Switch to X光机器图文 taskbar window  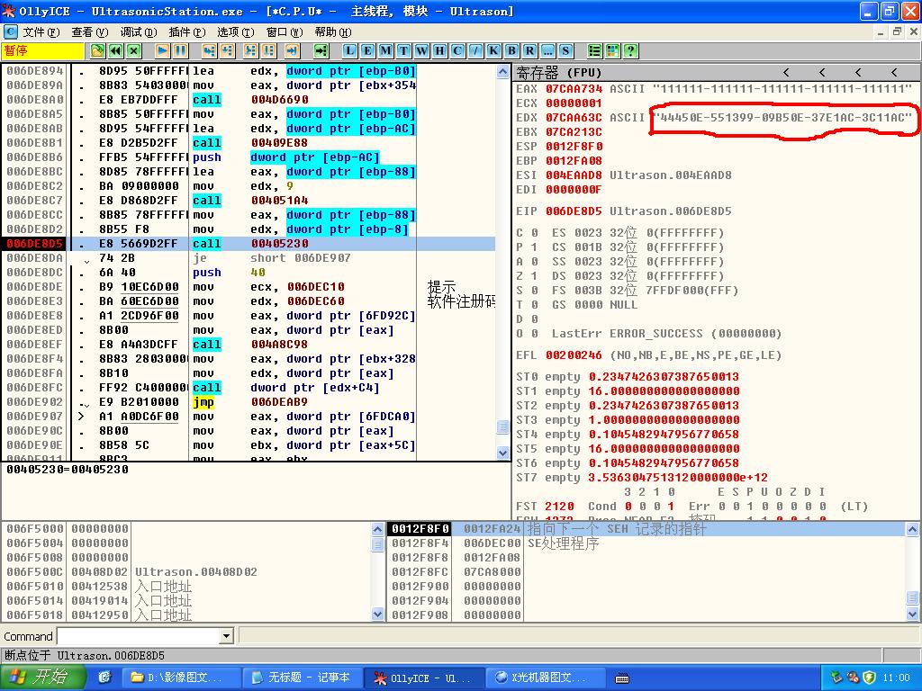(545, 678)
